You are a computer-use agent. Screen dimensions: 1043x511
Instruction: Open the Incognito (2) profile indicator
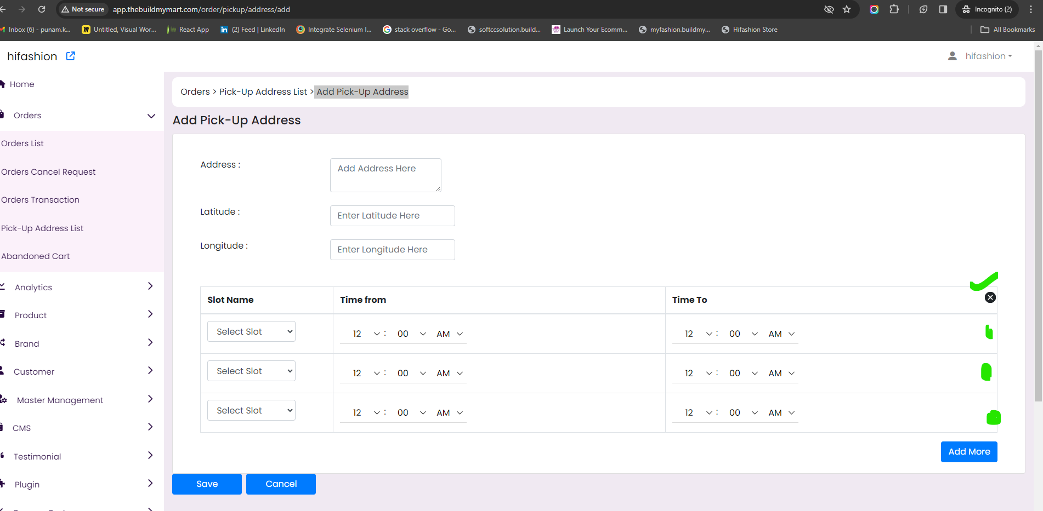987,9
